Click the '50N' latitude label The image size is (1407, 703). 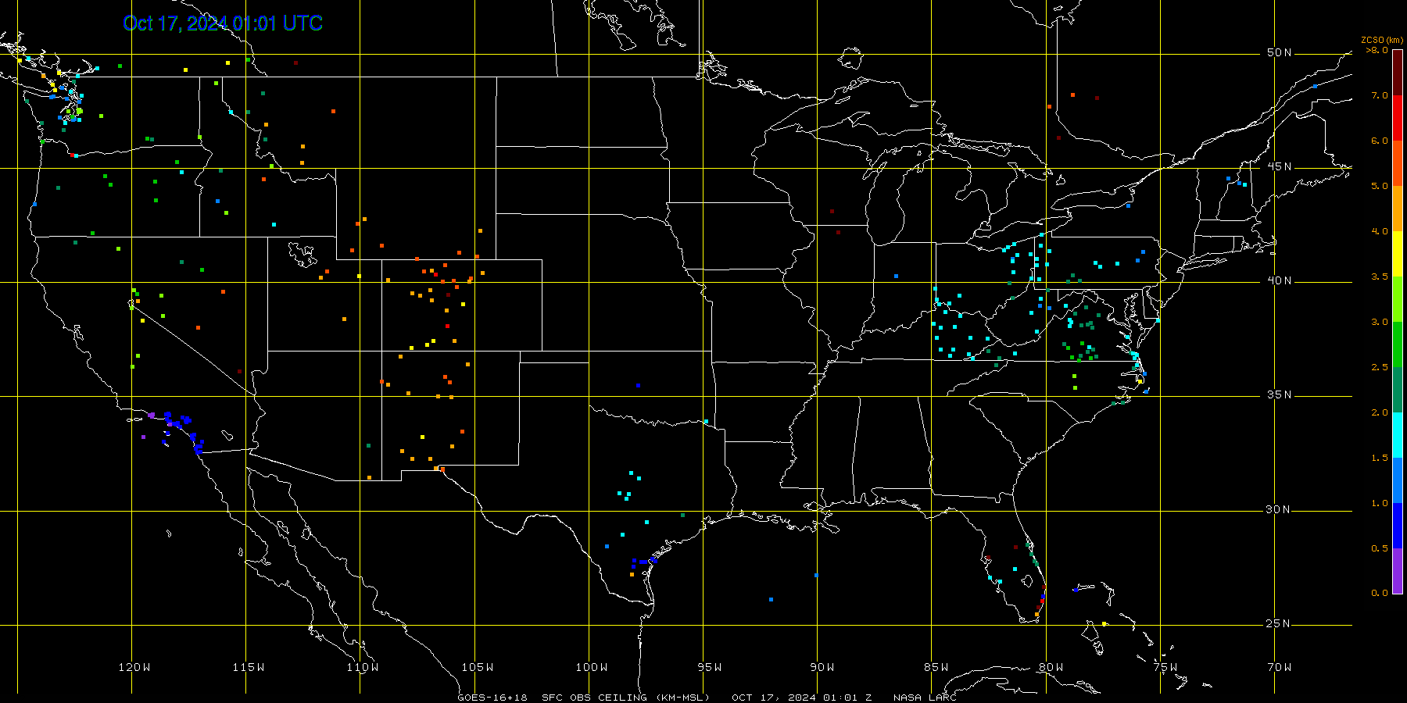pyautogui.click(x=1279, y=53)
